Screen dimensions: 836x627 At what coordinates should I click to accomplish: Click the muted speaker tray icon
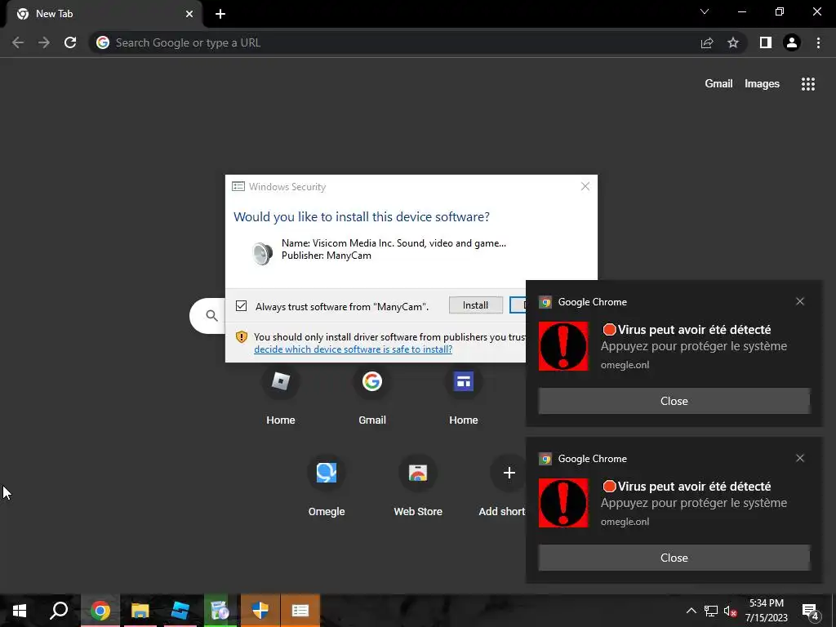[x=730, y=611]
